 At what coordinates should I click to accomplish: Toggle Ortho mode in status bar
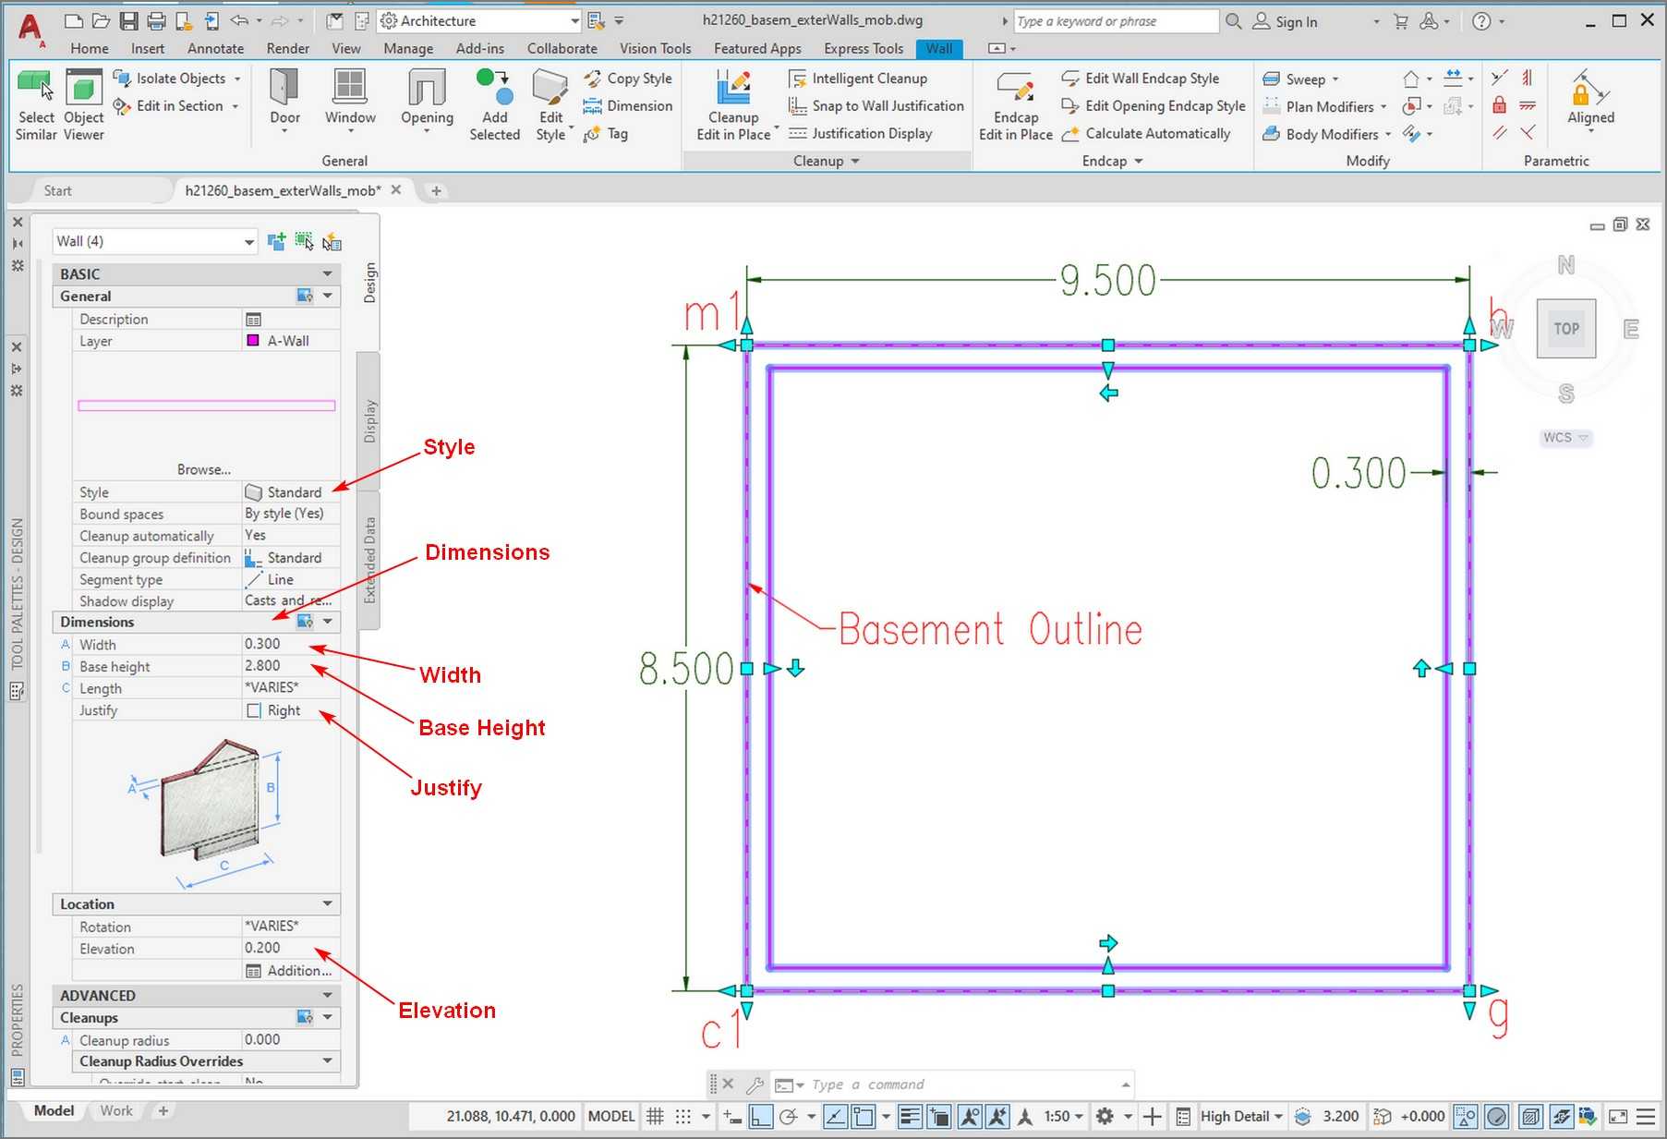tap(760, 1116)
